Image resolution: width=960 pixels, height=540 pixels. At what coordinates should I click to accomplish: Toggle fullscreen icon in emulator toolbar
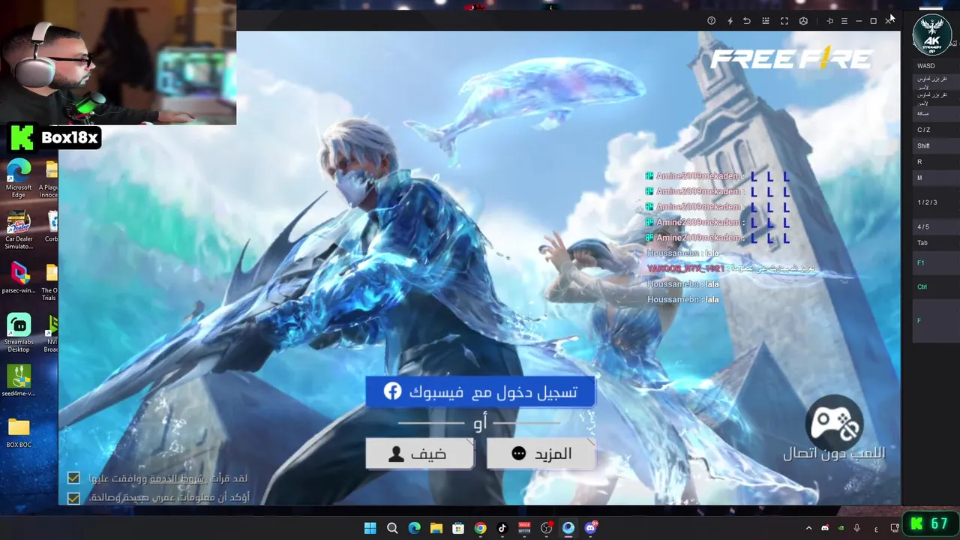(784, 21)
